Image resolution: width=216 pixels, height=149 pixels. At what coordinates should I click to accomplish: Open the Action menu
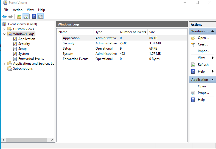(18, 10)
